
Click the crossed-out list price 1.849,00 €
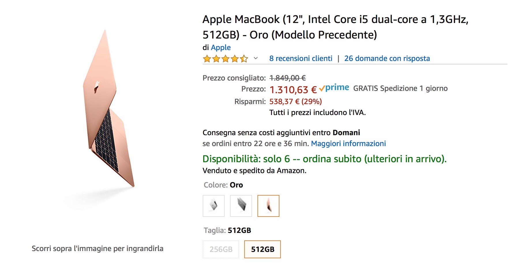[287, 78]
